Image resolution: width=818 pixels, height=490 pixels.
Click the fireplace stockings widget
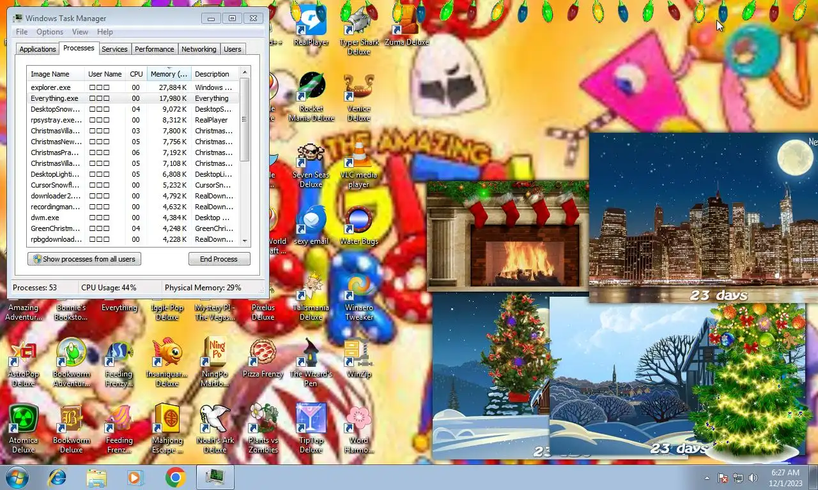click(x=507, y=235)
